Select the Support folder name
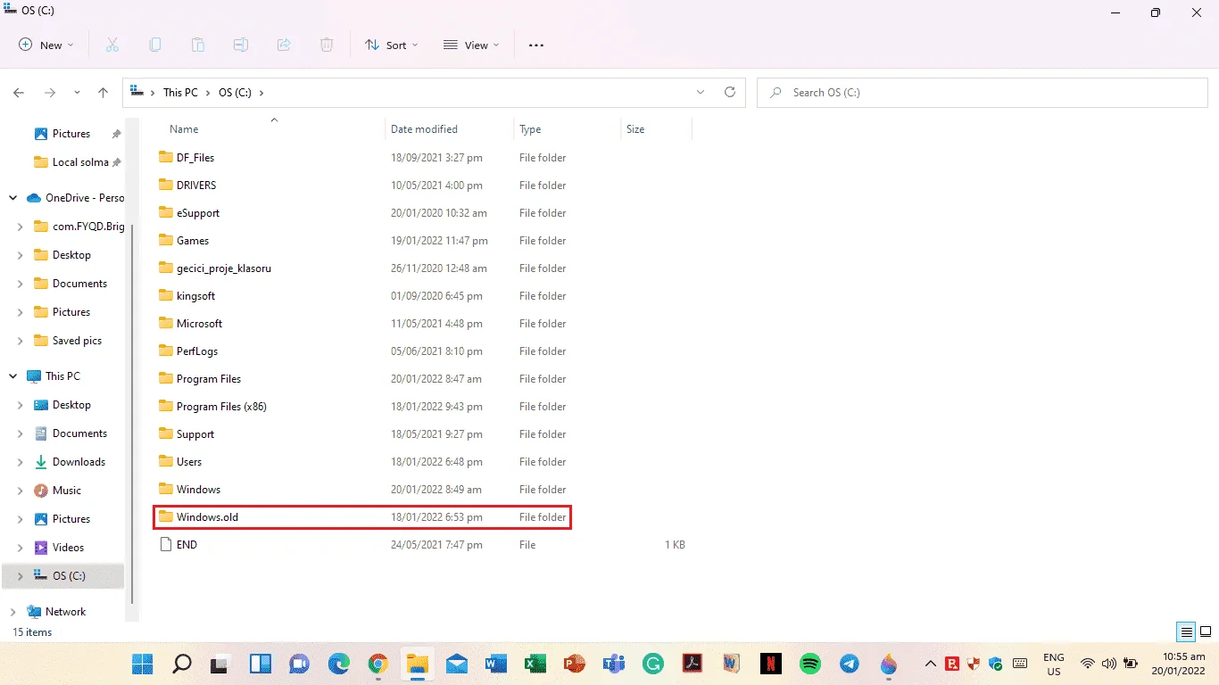1219x685 pixels. pyautogui.click(x=195, y=434)
